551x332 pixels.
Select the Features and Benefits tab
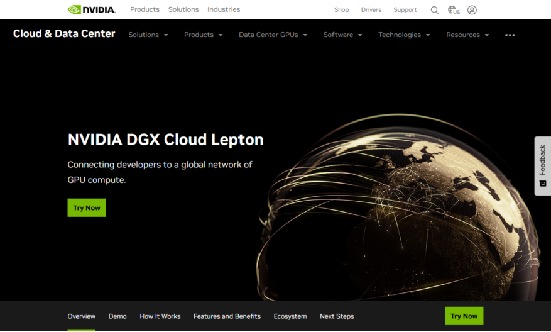[227, 316]
